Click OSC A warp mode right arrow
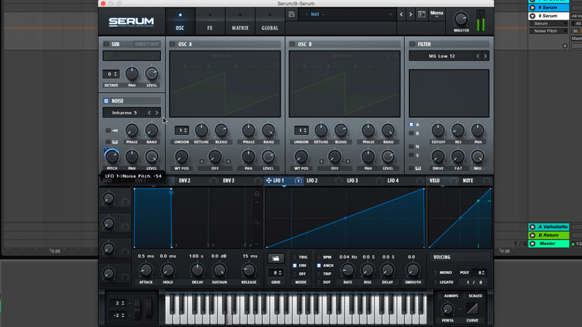 [x=228, y=161]
